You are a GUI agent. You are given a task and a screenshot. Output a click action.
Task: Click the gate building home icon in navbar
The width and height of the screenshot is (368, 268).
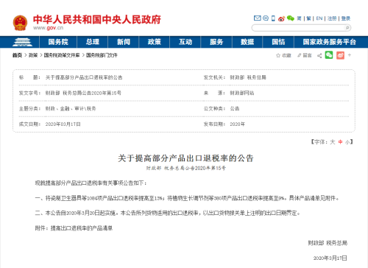(x=22, y=42)
